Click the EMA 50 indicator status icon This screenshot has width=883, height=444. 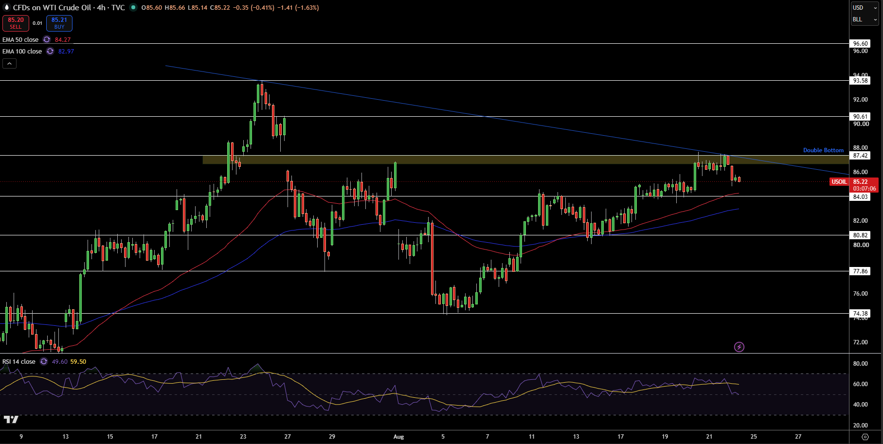click(47, 40)
